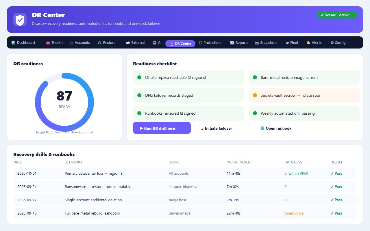Open the Dashboard tab
The height and width of the screenshot is (231, 370).
click(23, 43)
